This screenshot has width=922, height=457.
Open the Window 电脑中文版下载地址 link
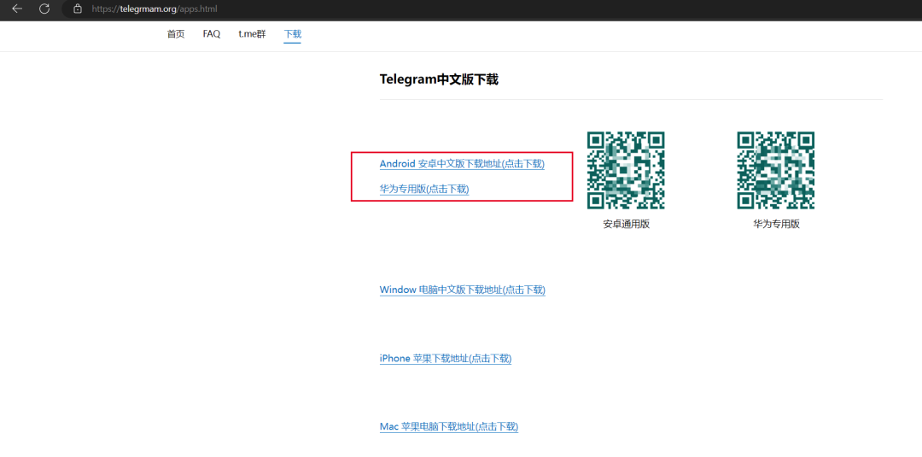click(462, 290)
